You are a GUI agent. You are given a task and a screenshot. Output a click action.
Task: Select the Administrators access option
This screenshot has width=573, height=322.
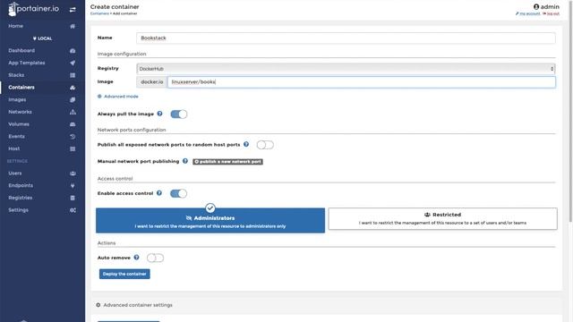[x=210, y=220]
